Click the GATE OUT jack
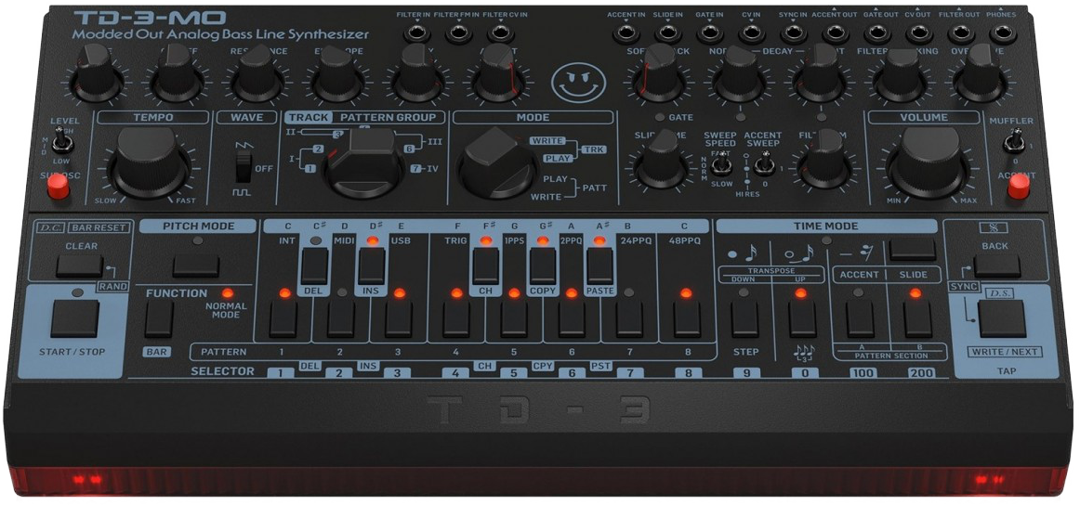Image resolution: width=1080 pixels, height=505 pixels. pyautogui.click(x=877, y=32)
